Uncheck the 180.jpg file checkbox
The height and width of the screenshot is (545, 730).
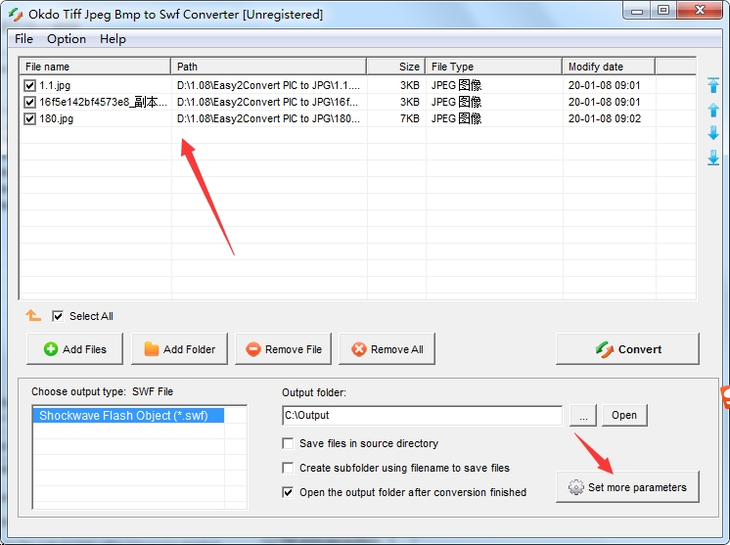coord(29,119)
